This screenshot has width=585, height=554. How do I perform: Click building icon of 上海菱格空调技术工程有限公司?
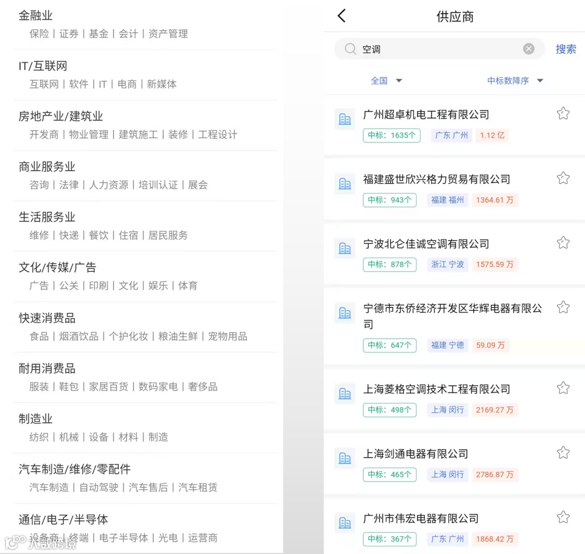[345, 393]
